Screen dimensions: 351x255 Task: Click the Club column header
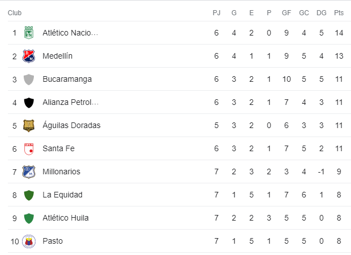click(15, 13)
